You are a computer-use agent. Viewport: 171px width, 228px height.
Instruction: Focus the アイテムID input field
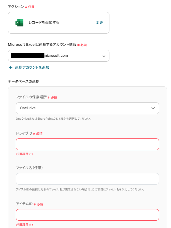click(x=87, y=215)
